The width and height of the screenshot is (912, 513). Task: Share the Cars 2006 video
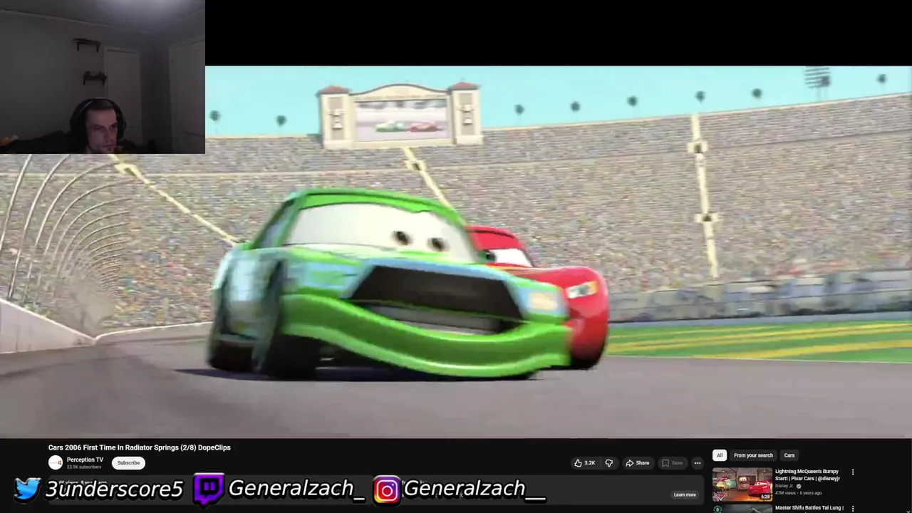point(638,463)
